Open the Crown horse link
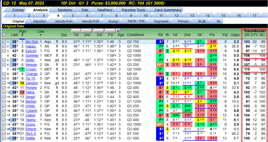268x142 pixels. [31, 69]
